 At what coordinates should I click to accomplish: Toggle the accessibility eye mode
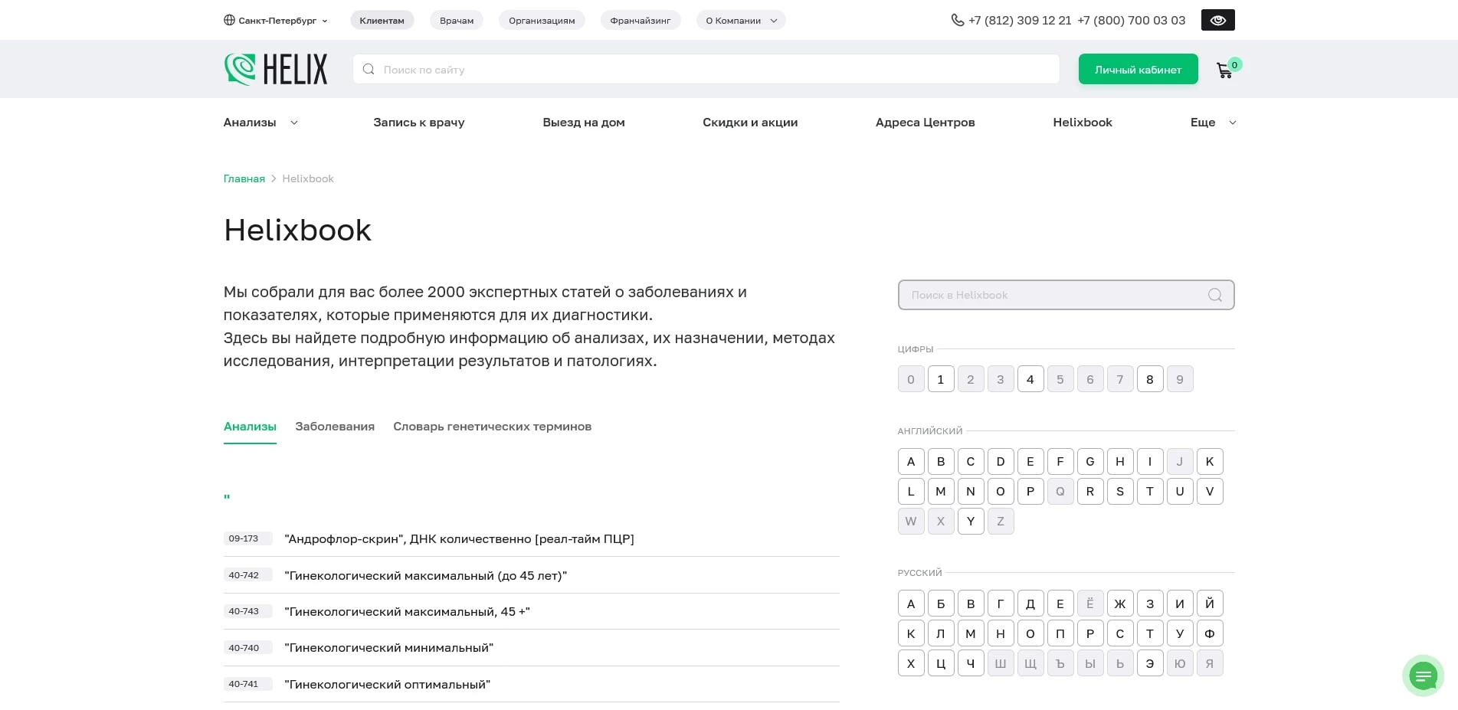point(1217,20)
